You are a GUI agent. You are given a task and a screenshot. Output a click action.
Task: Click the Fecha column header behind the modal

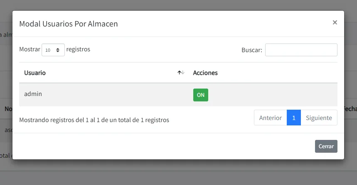tap(350, 109)
